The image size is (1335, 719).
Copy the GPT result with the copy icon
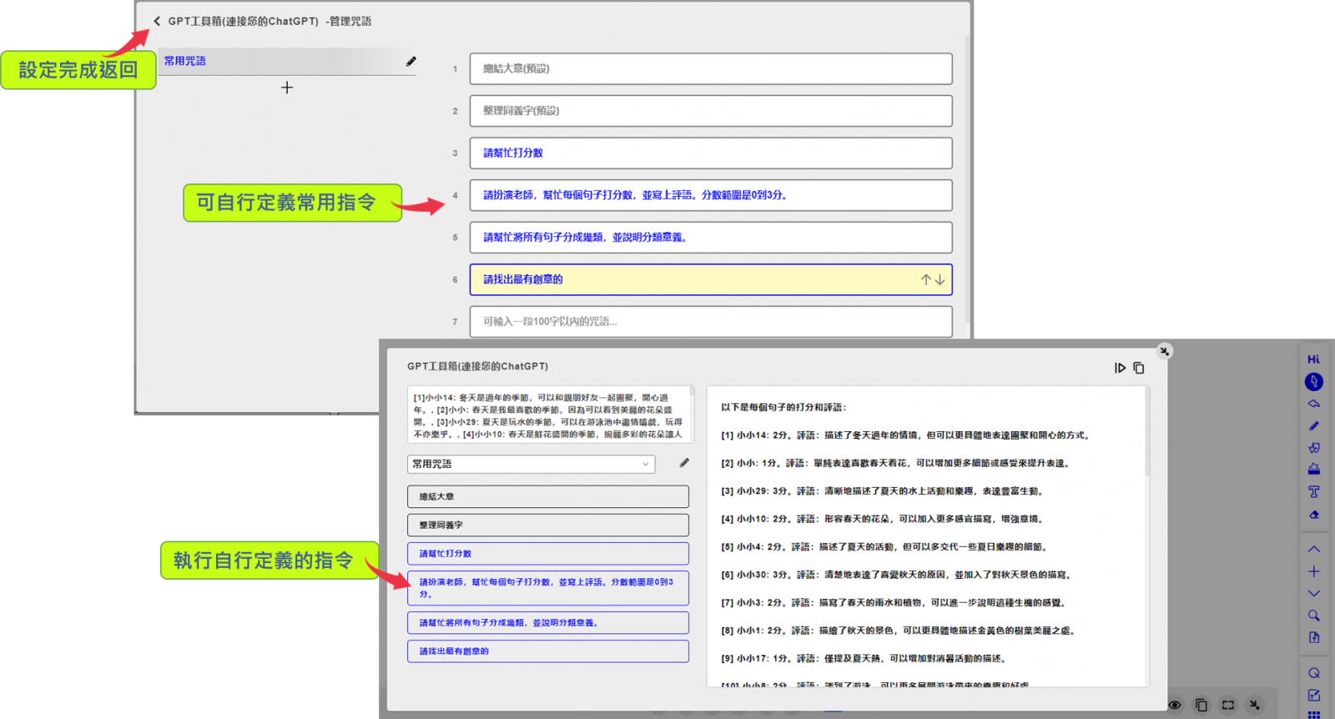pyautogui.click(x=1139, y=368)
